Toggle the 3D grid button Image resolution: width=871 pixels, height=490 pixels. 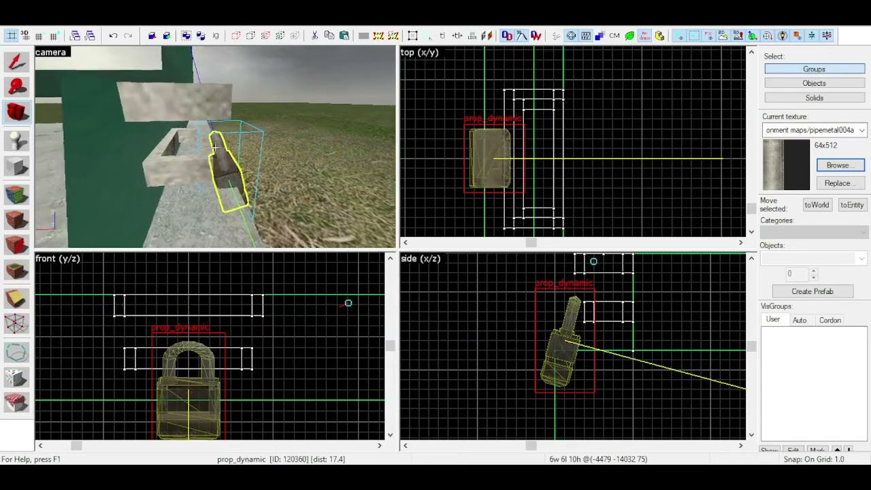point(24,36)
